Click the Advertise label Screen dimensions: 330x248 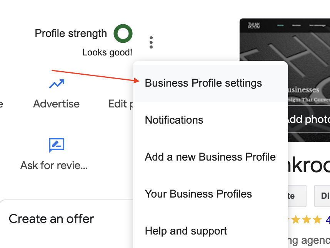point(57,104)
